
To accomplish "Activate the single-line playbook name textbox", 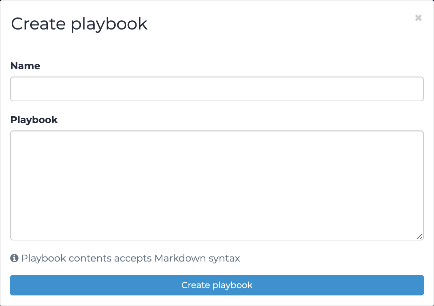I will (x=217, y=89).
